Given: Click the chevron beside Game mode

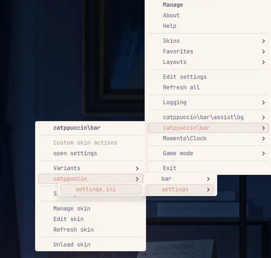Looking at the screenshot, I should coord(263,153).
